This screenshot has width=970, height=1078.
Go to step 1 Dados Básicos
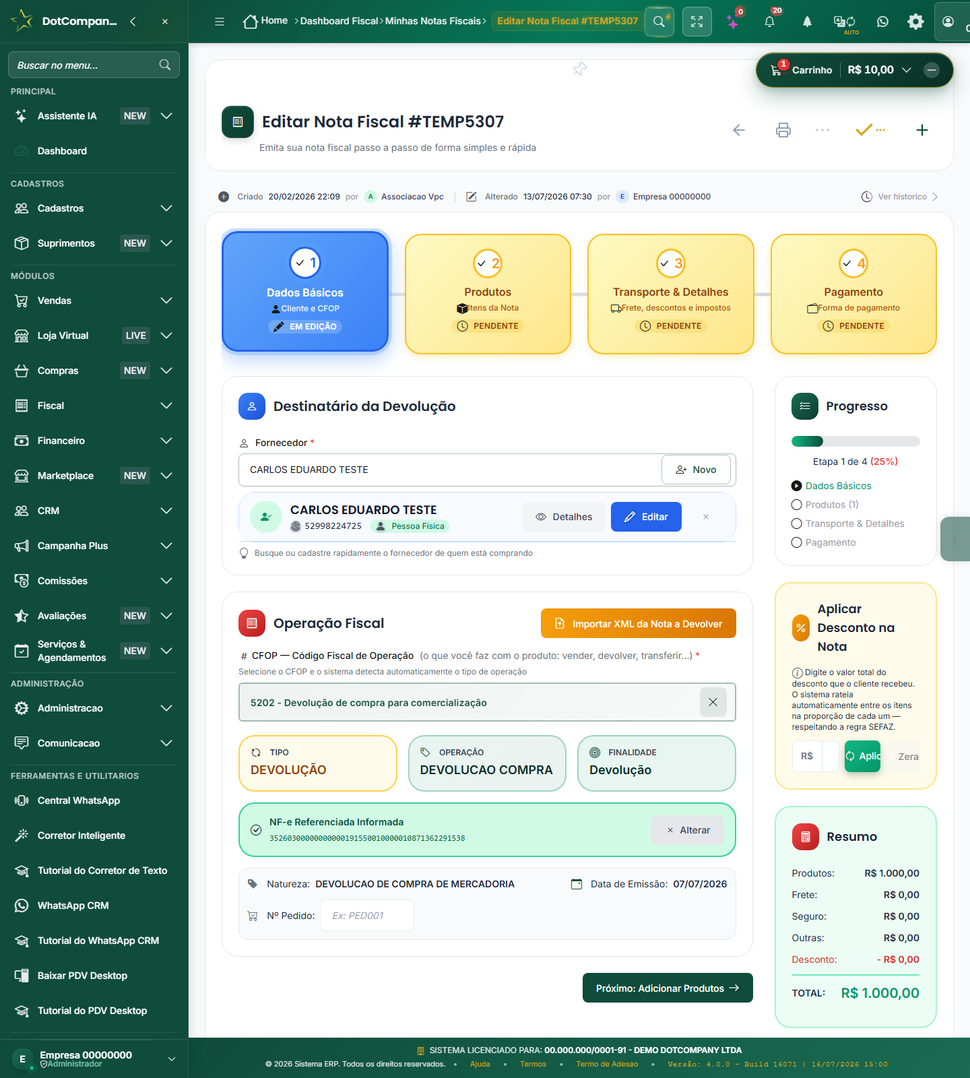tap(305, 292)
